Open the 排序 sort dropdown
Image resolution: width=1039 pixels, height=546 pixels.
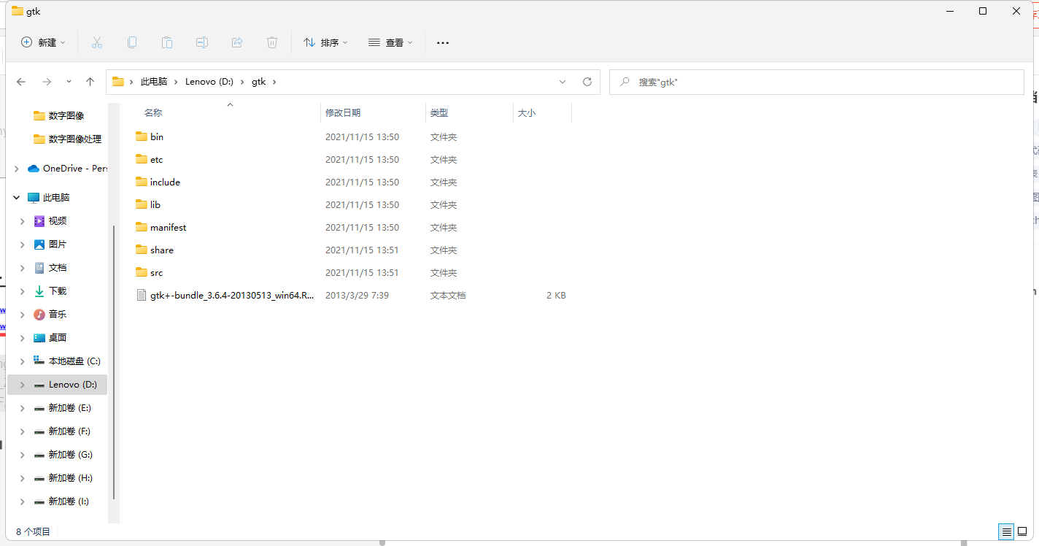click(325, 42)
